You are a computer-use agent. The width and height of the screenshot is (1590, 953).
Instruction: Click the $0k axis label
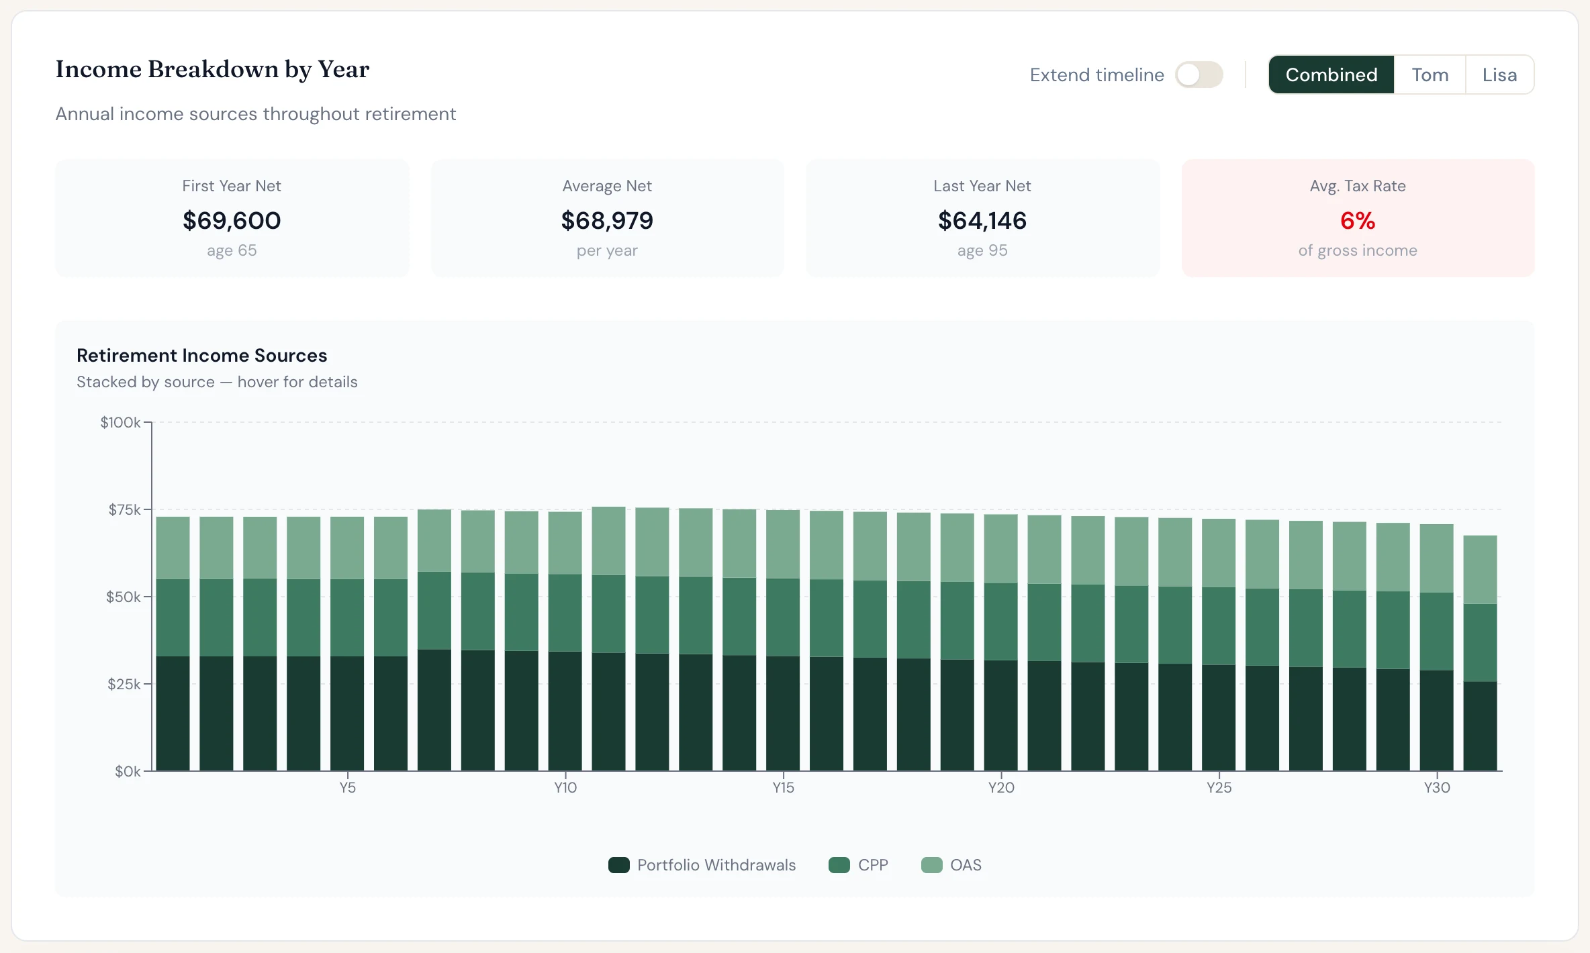[x=128, y=772]
